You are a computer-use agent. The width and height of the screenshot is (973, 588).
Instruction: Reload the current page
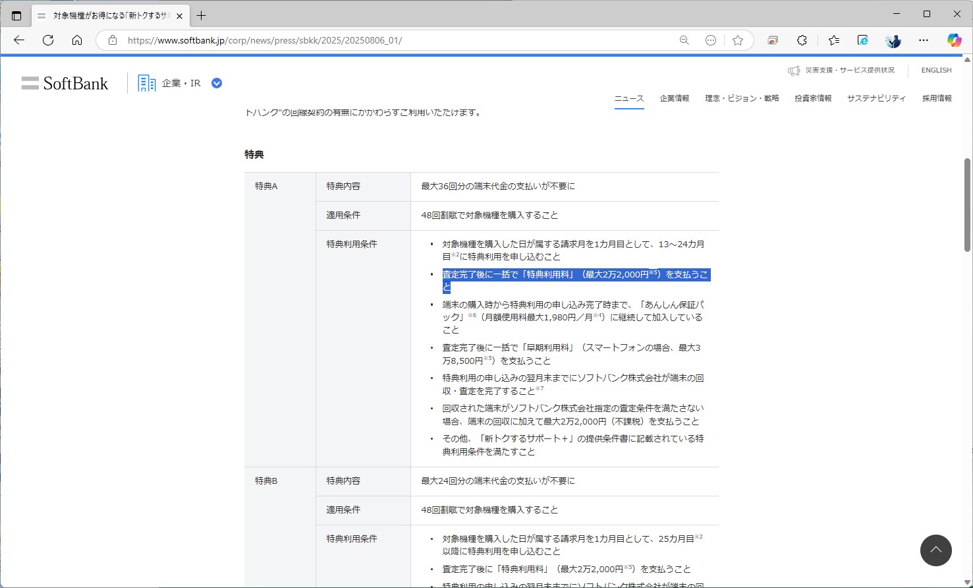click(48, 40)
